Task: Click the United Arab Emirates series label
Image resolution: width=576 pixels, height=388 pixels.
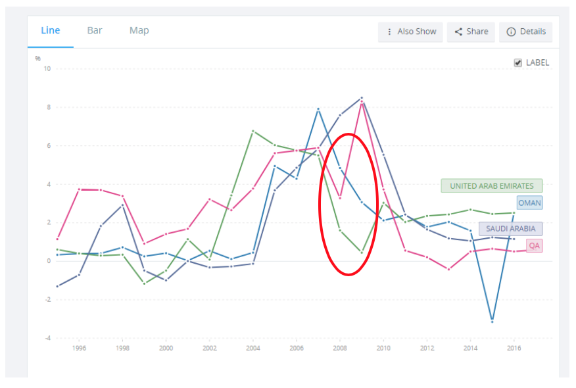Action: point(492,186)
